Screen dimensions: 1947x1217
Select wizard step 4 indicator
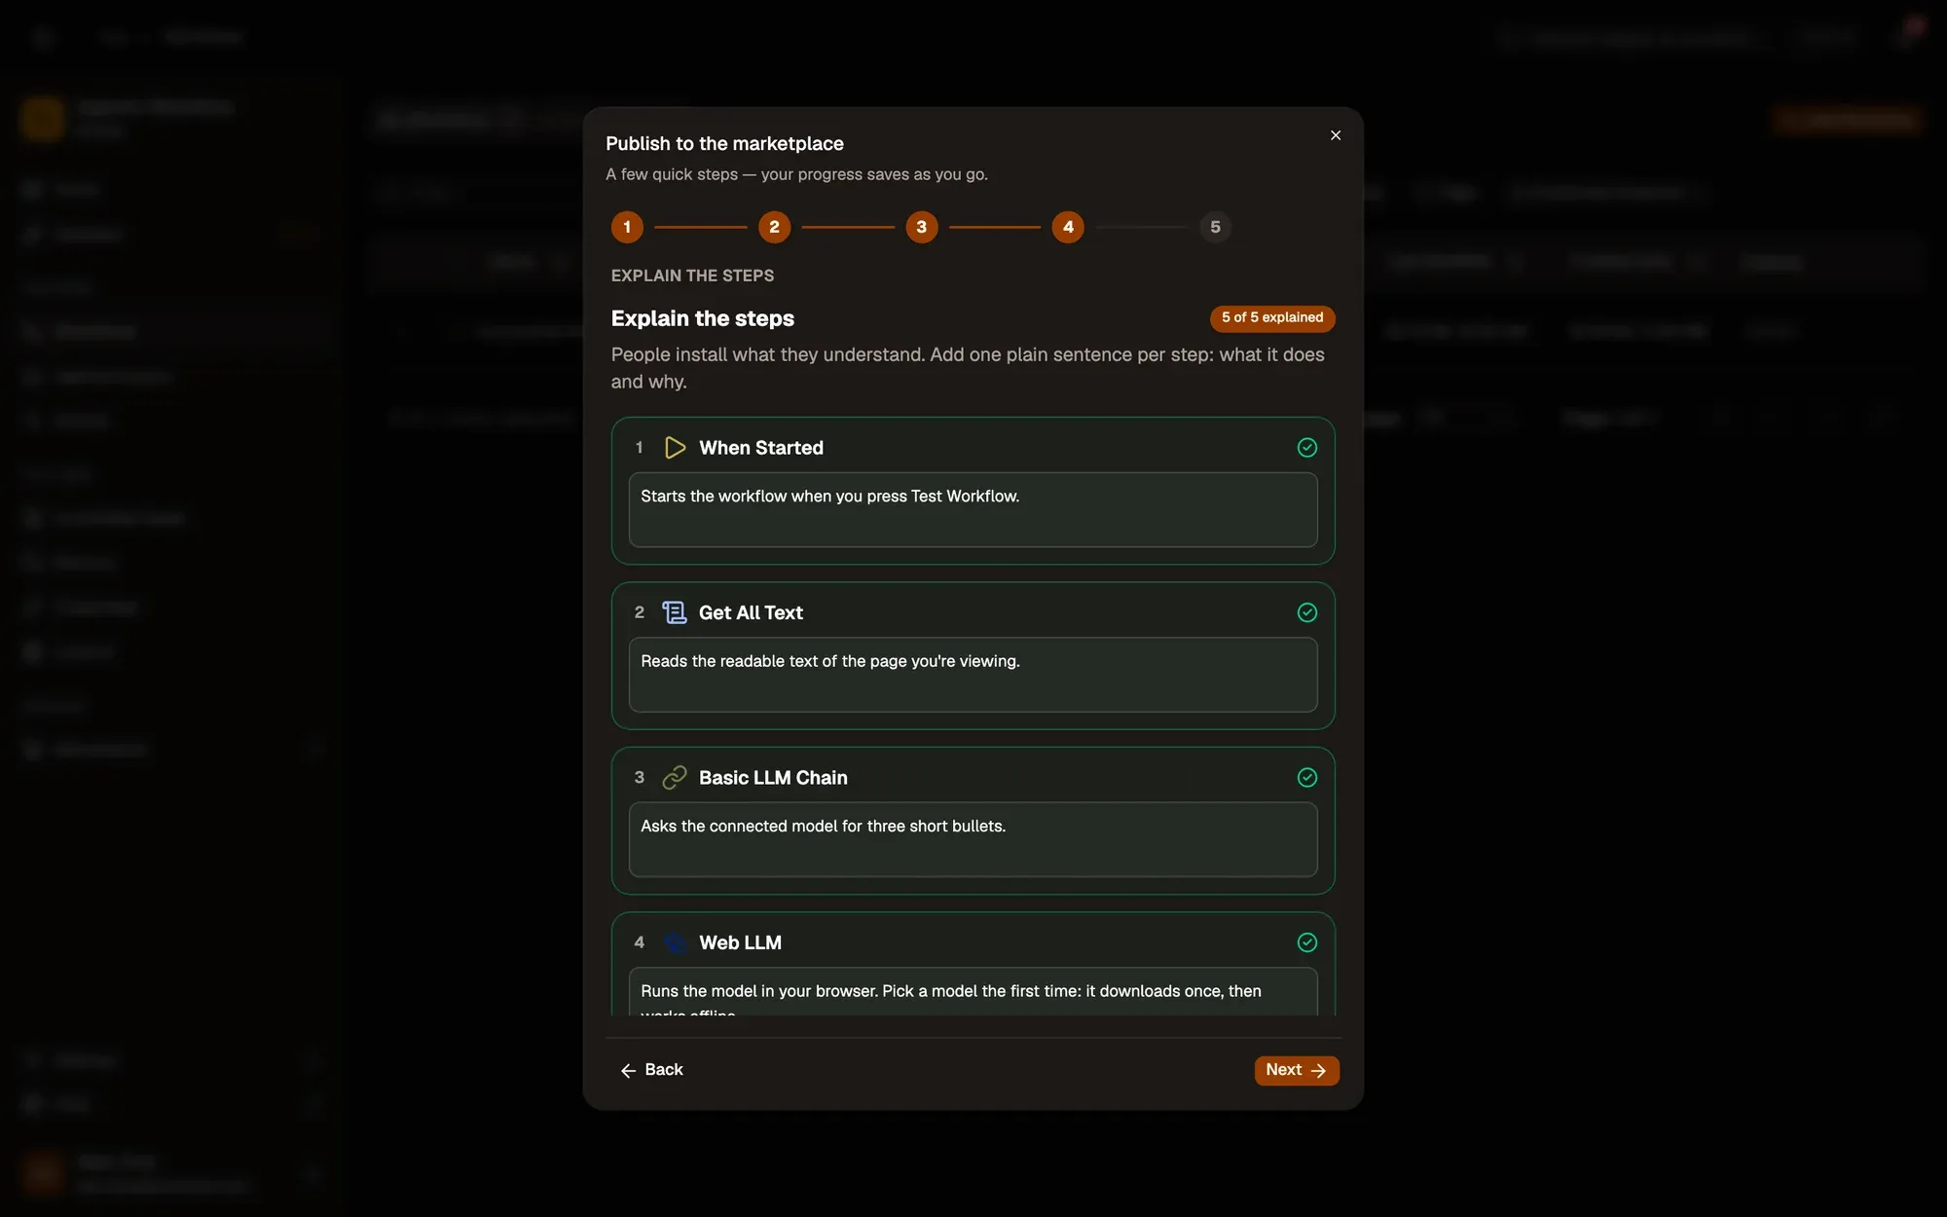[1068, 227]
